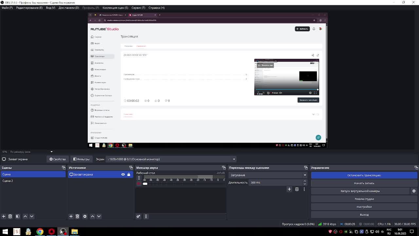Move source down in Sources panel
The image size is (419, 236).
pyautogui.click(x=99, y=216)
